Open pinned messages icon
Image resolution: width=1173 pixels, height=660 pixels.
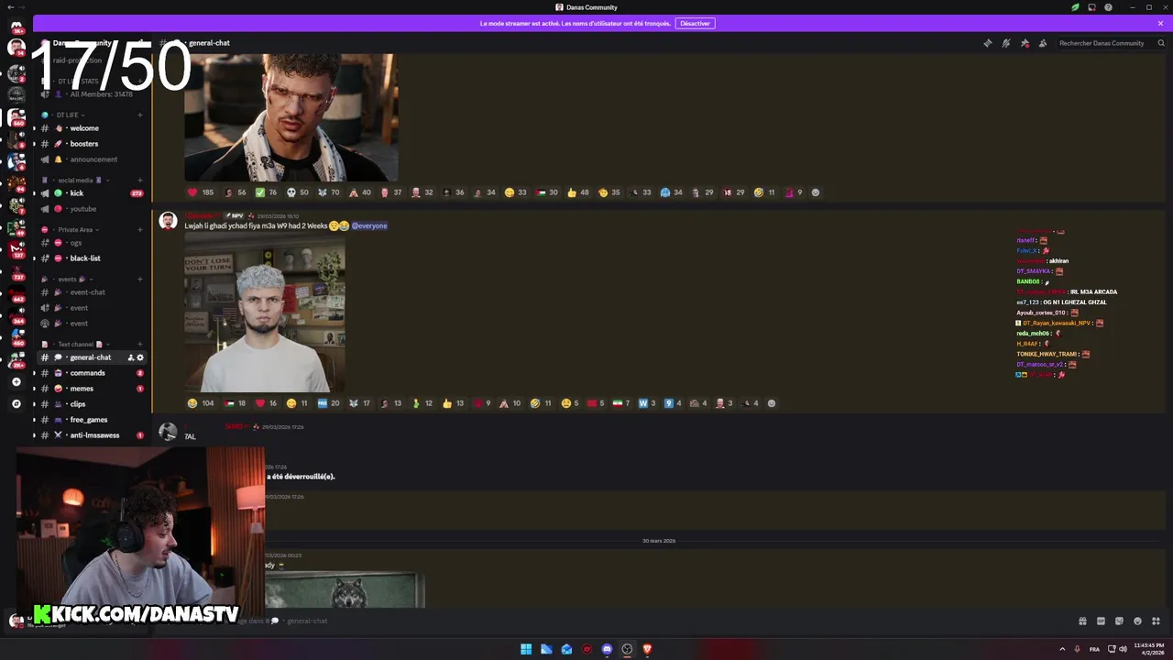[x=1025, y=43]
